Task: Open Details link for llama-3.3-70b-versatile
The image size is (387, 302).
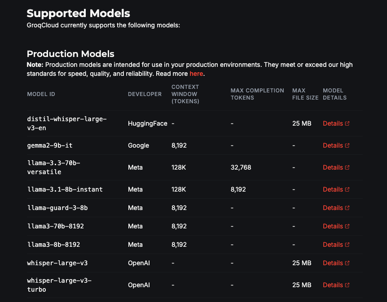Action: click(x=336, y=167)
